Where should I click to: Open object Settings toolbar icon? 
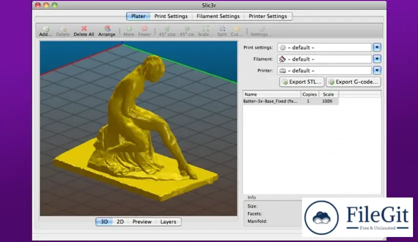point(260,31)
